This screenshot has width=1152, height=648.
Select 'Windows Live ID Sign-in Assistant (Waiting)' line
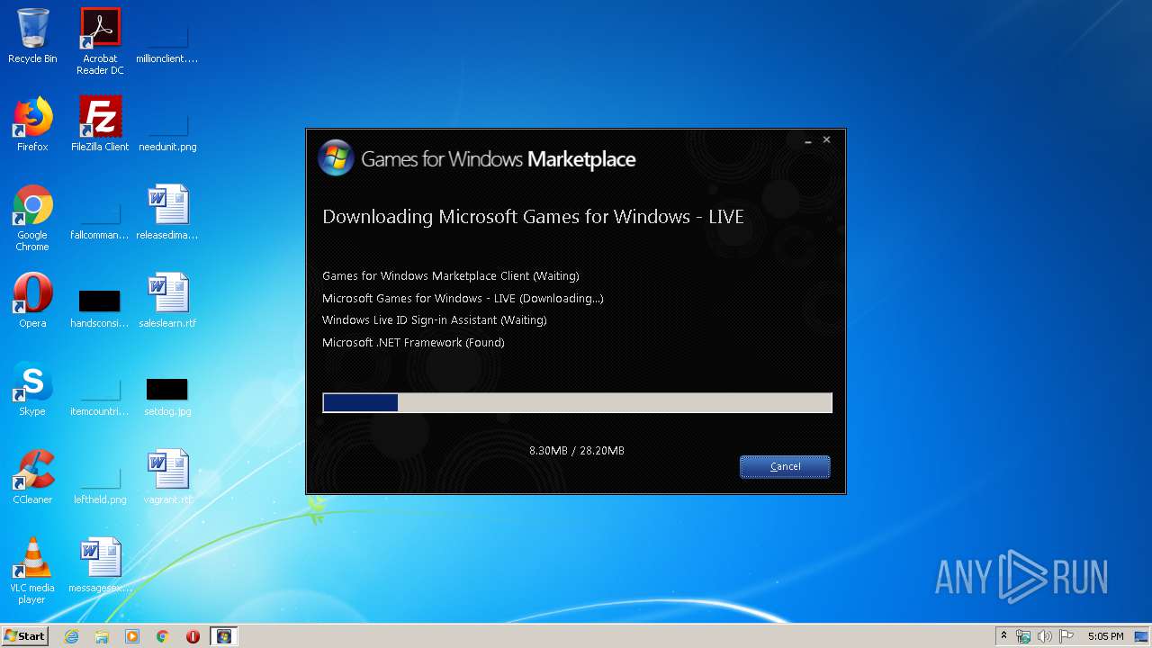click(435, 320)
